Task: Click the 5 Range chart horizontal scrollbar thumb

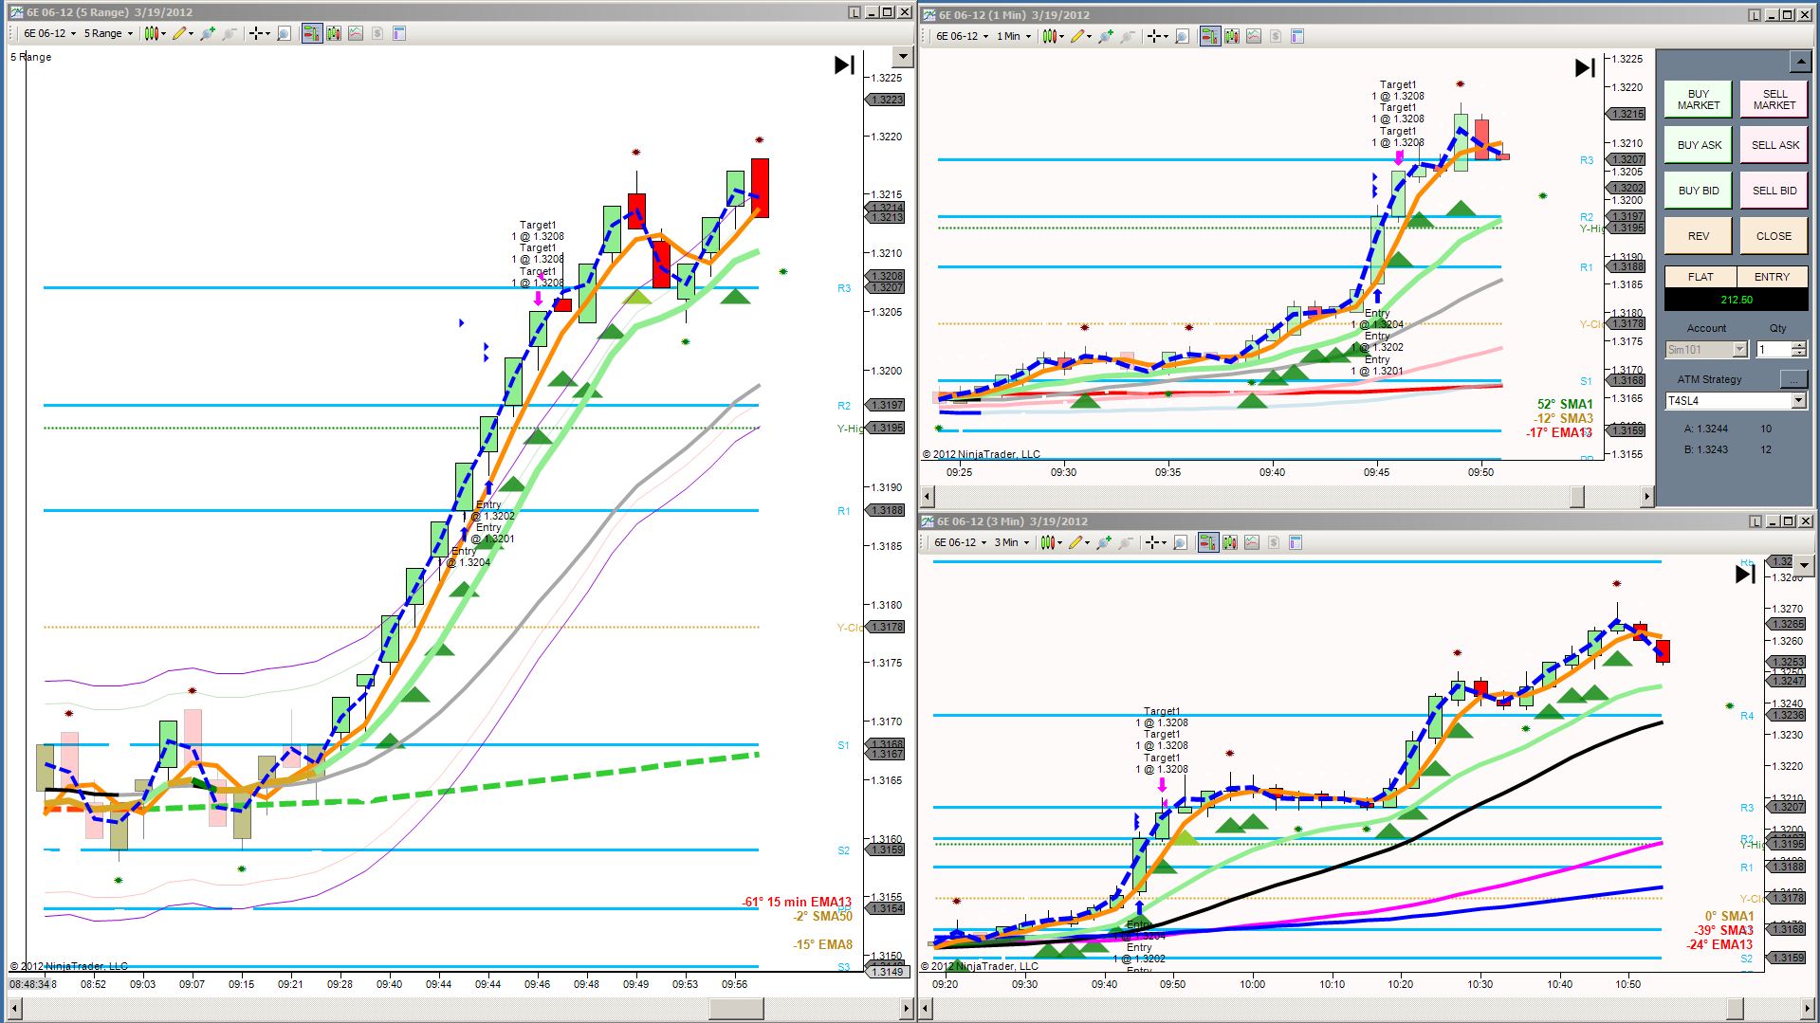Action: click(735, 1008)
